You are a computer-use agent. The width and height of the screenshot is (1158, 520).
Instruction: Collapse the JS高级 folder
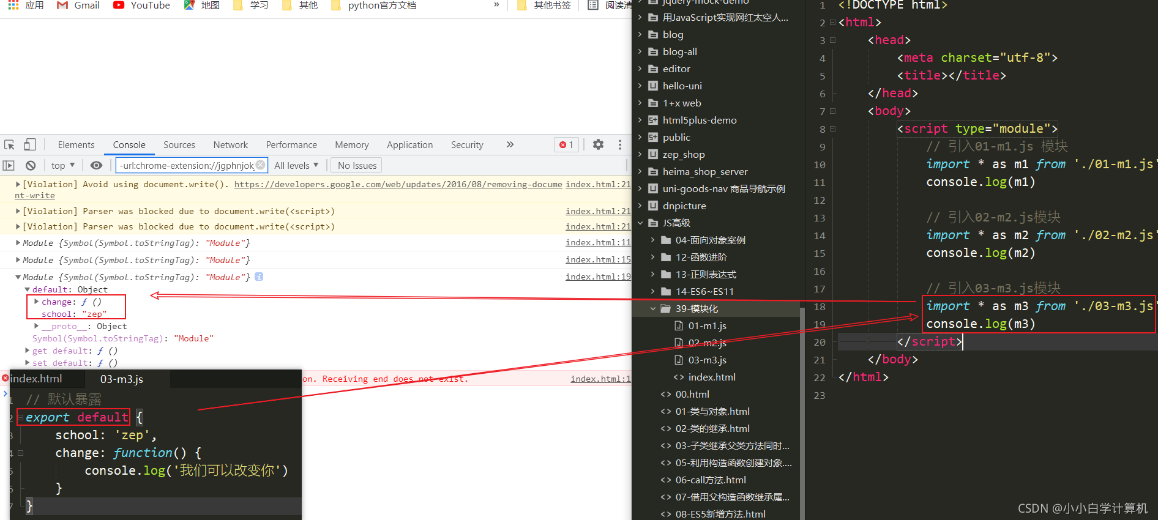640,223
